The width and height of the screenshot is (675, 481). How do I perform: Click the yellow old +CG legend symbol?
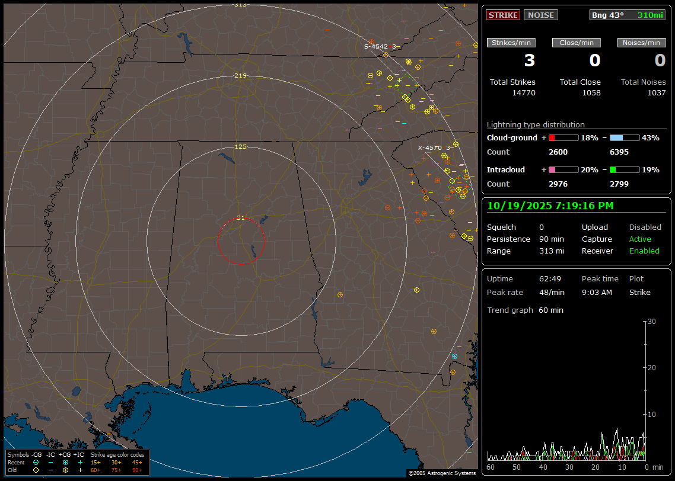(65, 470)
